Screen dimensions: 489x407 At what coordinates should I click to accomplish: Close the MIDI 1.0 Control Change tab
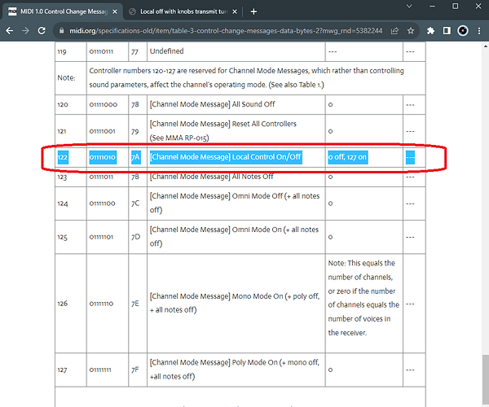(x=115, y=11)
